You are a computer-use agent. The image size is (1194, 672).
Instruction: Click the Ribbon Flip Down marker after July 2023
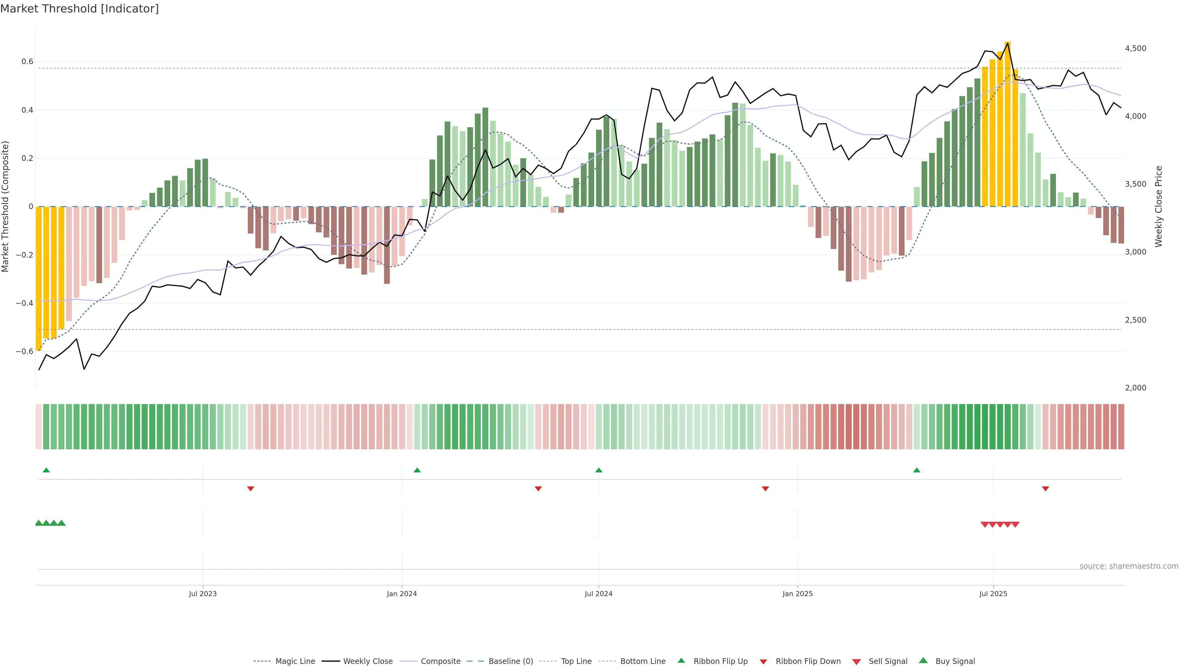pos(250,488)
